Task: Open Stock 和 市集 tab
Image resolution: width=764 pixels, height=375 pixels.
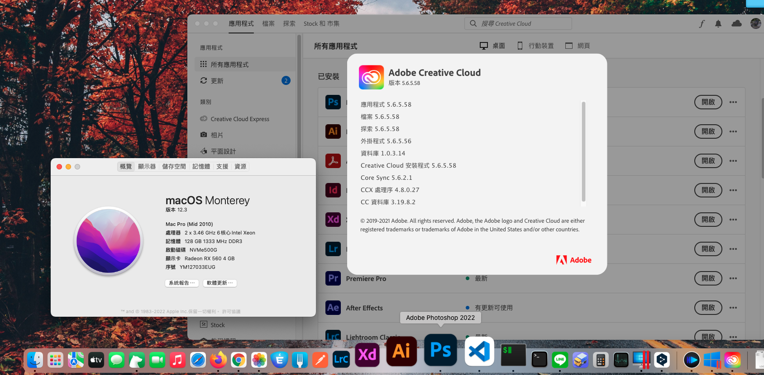Action: point(321,23)
